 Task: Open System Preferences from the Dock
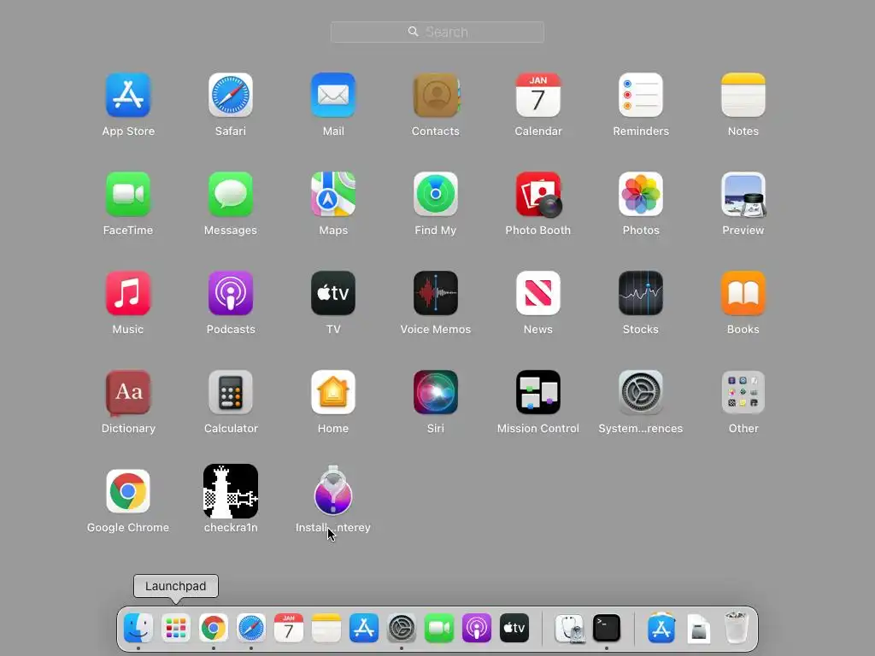(402, 628)
